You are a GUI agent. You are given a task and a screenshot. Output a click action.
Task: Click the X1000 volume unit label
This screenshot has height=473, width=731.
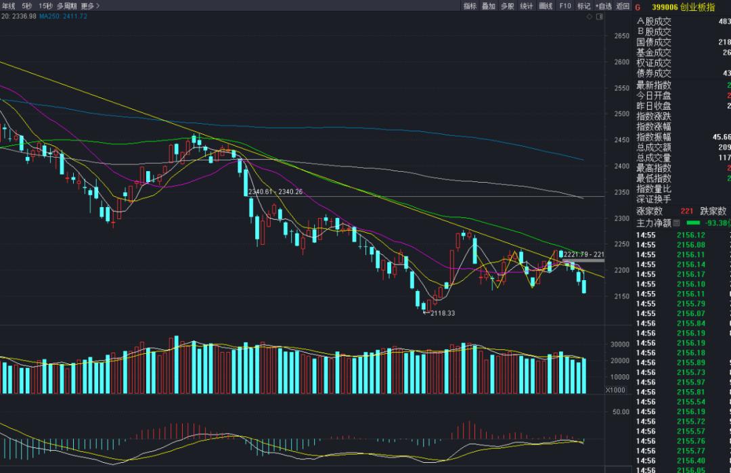click(x=615, y=390)
